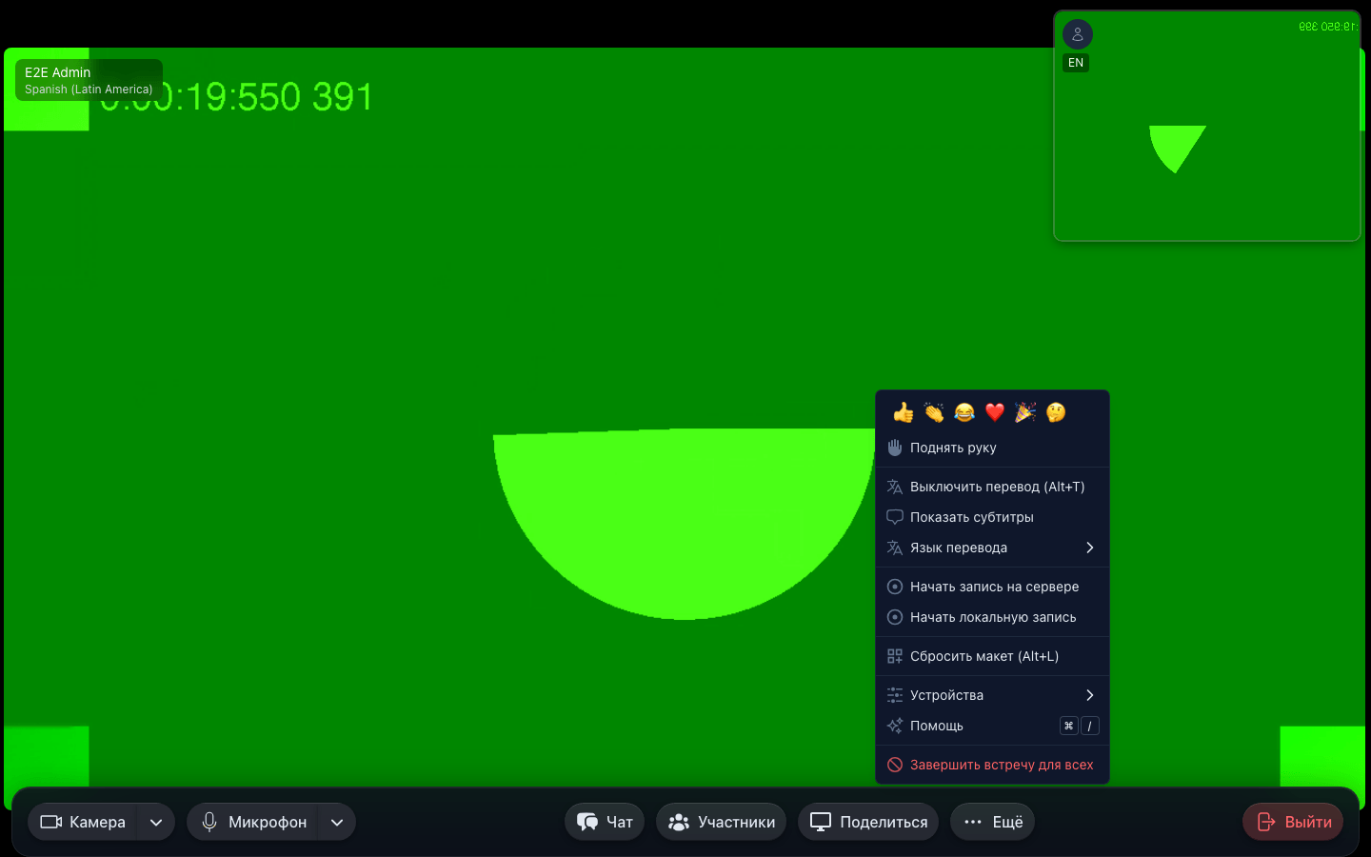
Task: Open microphone options dropdown arrow
Action: coord(337,822)
